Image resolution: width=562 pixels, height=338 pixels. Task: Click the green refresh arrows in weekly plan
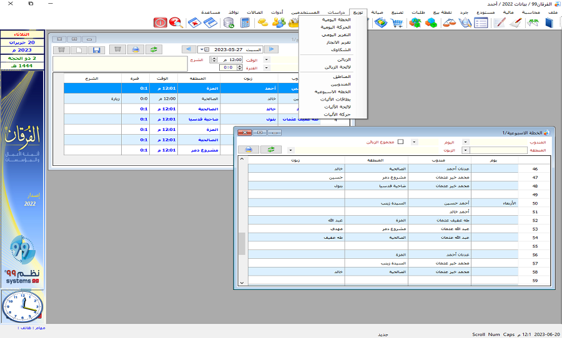[x=271, y=150]
